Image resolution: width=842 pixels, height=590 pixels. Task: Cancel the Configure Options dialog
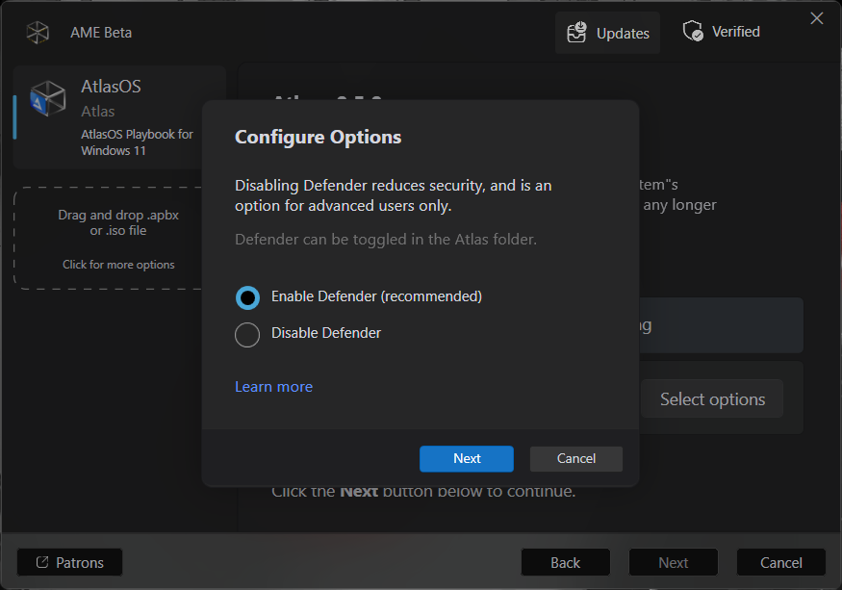(x=576, y=459)
